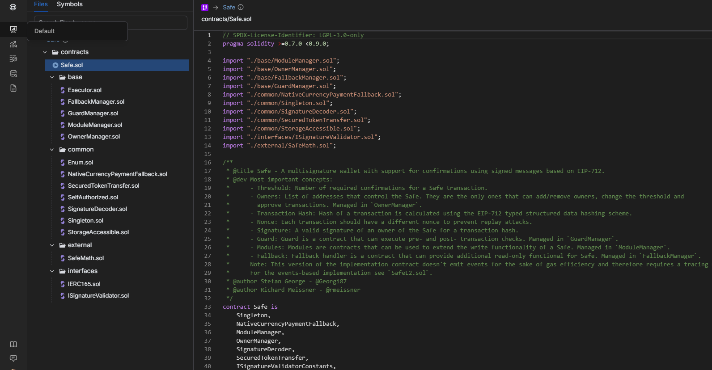Click import "./common/Singleton.sol" line
712x370 pixels.
click(278, 103)
